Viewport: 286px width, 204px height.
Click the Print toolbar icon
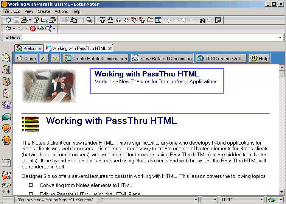pos(52,20)
